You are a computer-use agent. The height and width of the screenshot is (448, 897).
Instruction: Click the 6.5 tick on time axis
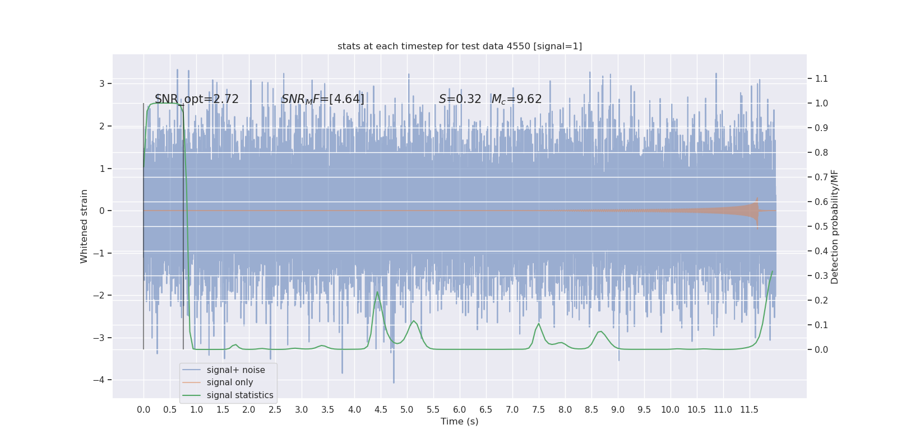point(486,409)
